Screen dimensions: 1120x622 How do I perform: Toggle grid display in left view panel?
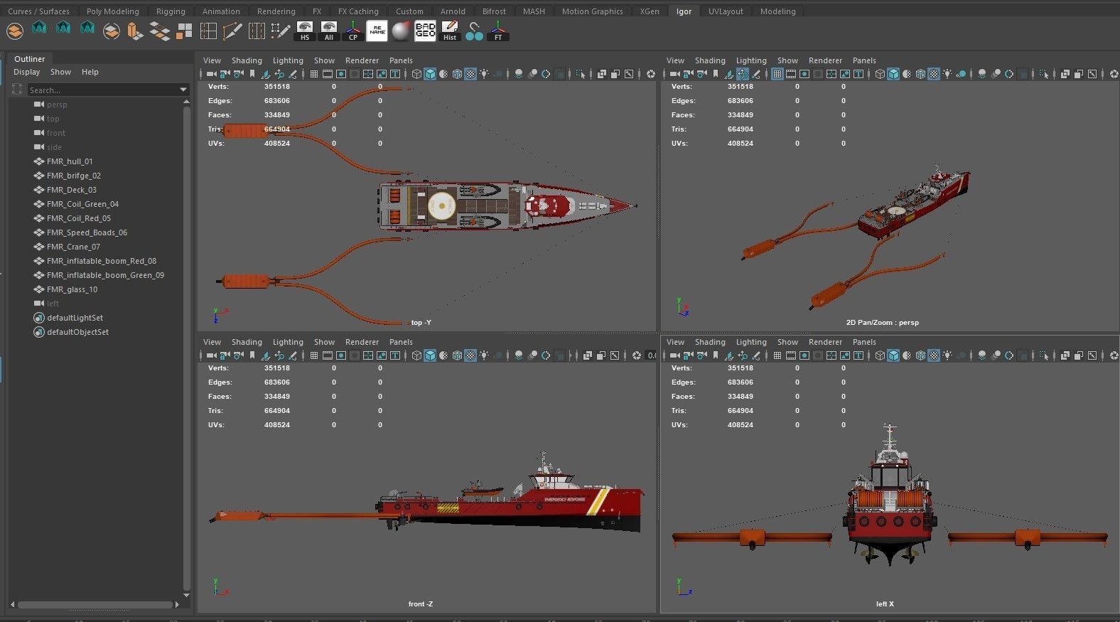pyautogui.click(x=777, y=355)
